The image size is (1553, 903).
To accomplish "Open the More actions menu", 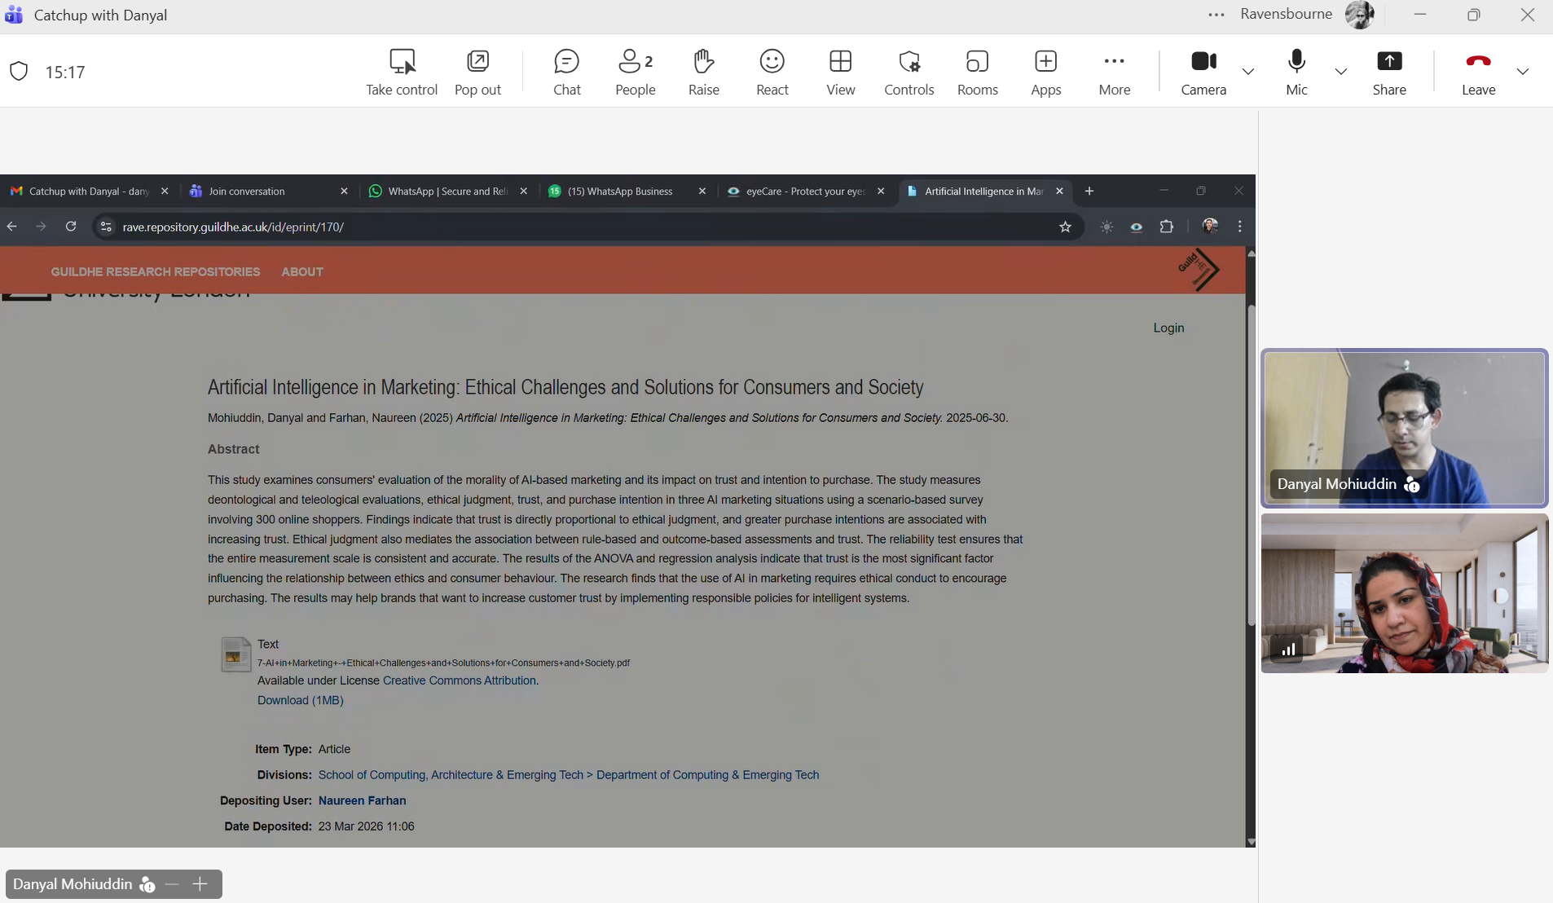I will pyautogui.click(x=1115, y=72).
